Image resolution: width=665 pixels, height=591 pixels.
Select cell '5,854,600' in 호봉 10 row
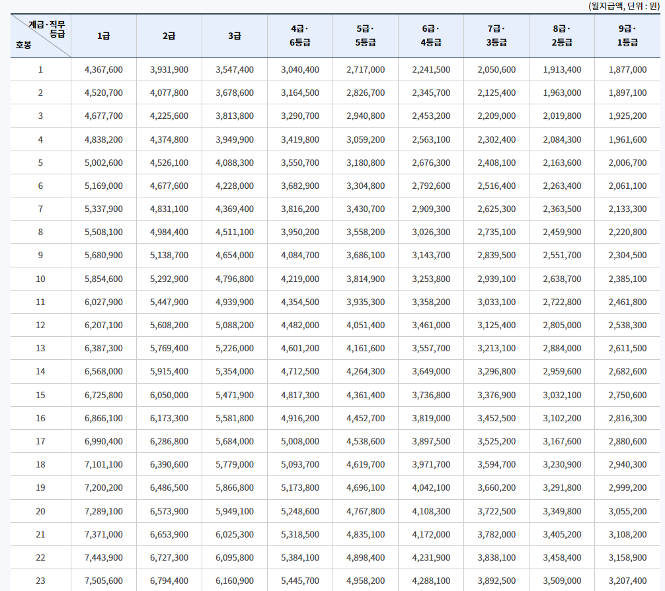104,279
